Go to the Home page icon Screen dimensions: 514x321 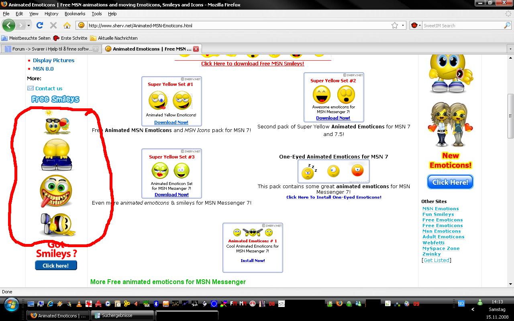(x=67, y=25)
